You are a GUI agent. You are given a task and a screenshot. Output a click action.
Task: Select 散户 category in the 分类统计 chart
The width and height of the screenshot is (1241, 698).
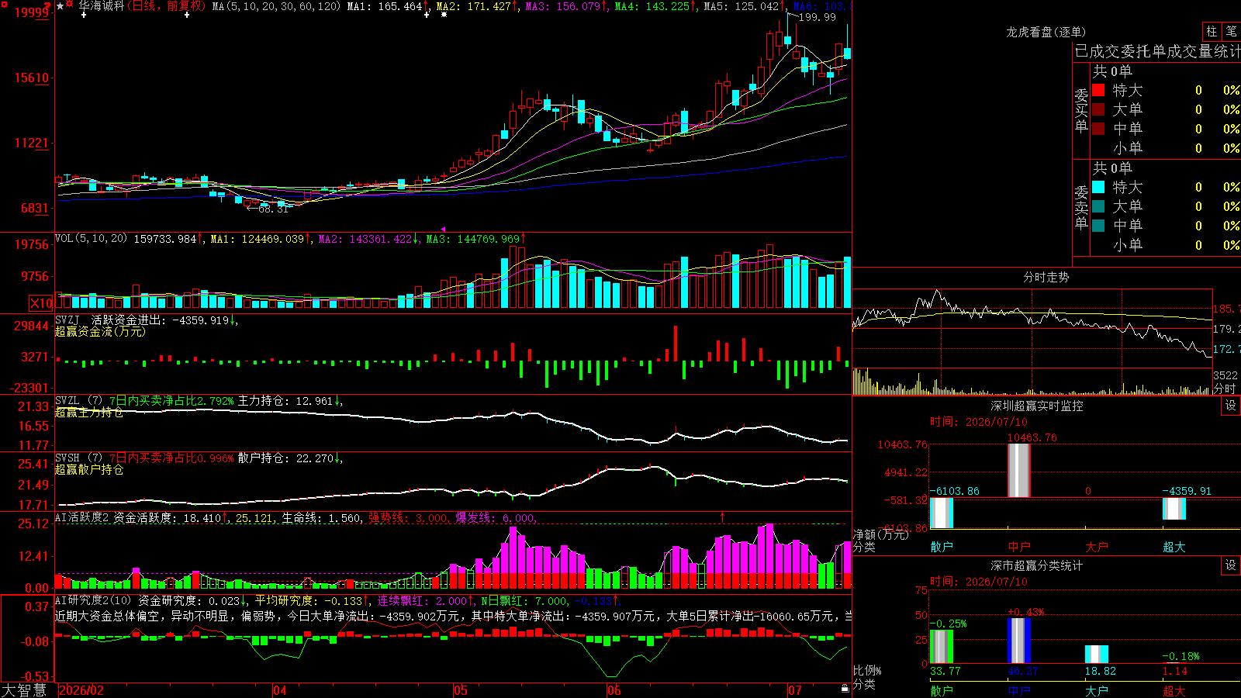pyautogui.click(x=942, y=690)
